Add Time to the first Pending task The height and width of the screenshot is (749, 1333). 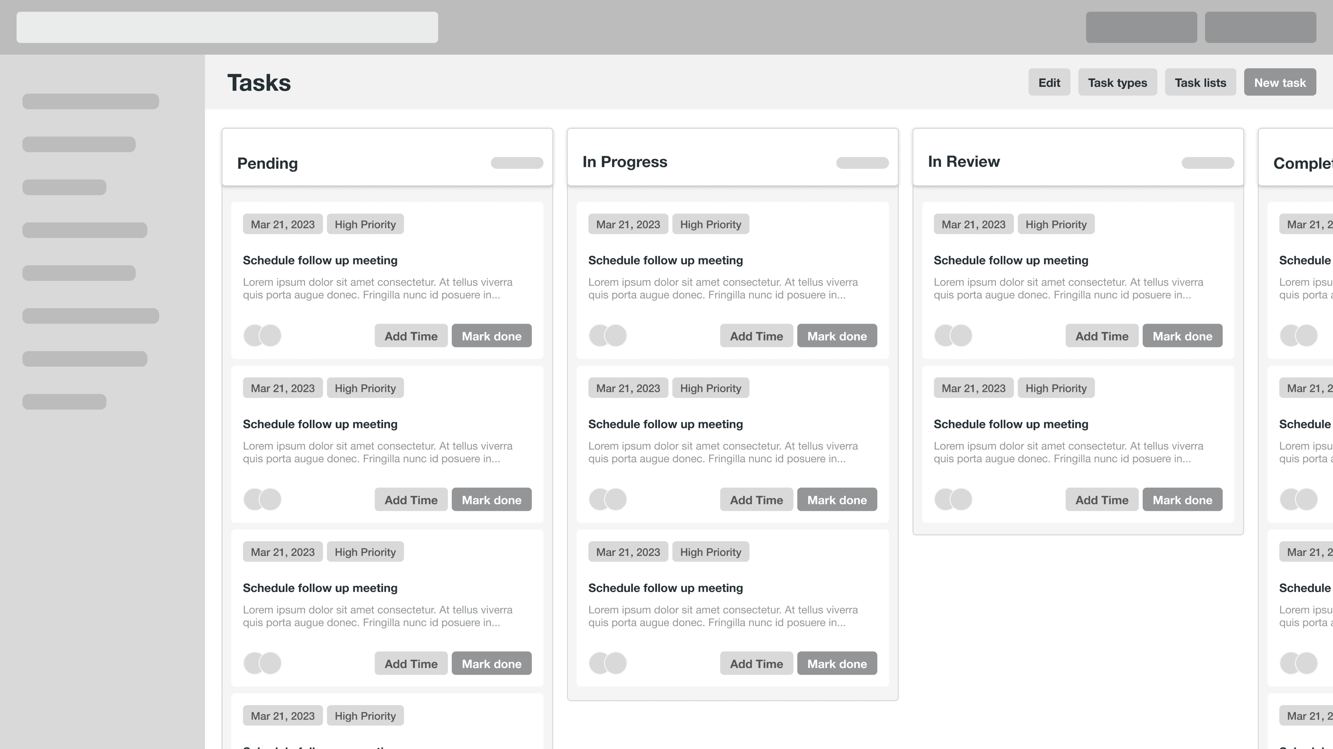coord(410,336)
